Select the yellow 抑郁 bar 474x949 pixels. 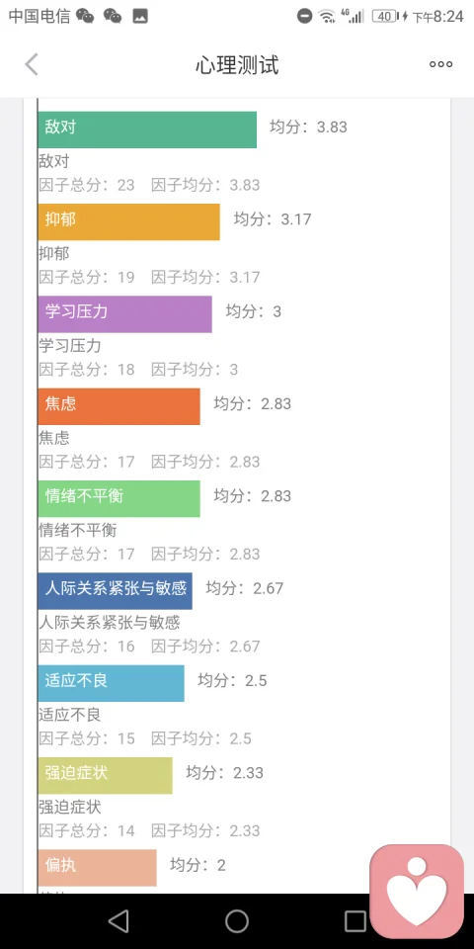pyautogui.click(x=128, y=221)
